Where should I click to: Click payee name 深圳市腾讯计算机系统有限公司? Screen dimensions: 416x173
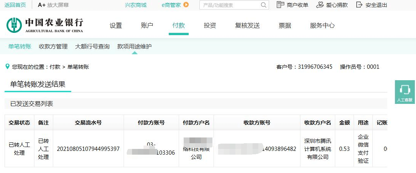click(x=318, y=149)
